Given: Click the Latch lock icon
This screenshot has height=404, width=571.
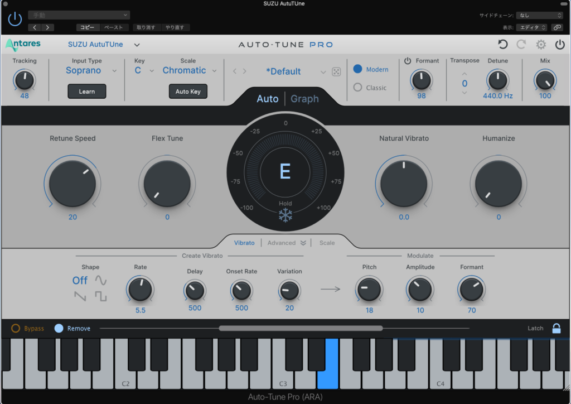Looking at the screenshot, I should [556, 328].
